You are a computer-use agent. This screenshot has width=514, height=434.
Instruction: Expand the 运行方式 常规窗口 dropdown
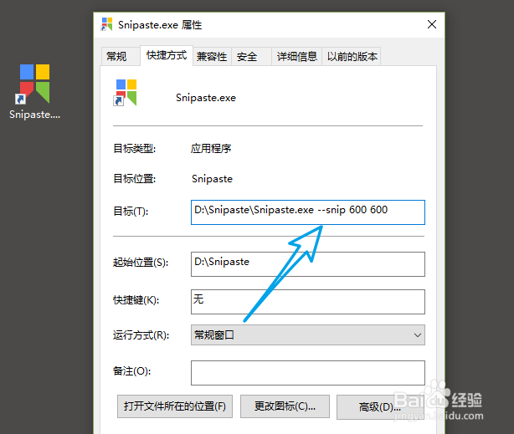click(308, 334)
